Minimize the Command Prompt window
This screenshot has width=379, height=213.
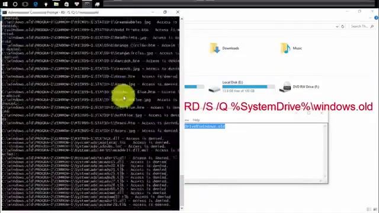tap(153, 12)
